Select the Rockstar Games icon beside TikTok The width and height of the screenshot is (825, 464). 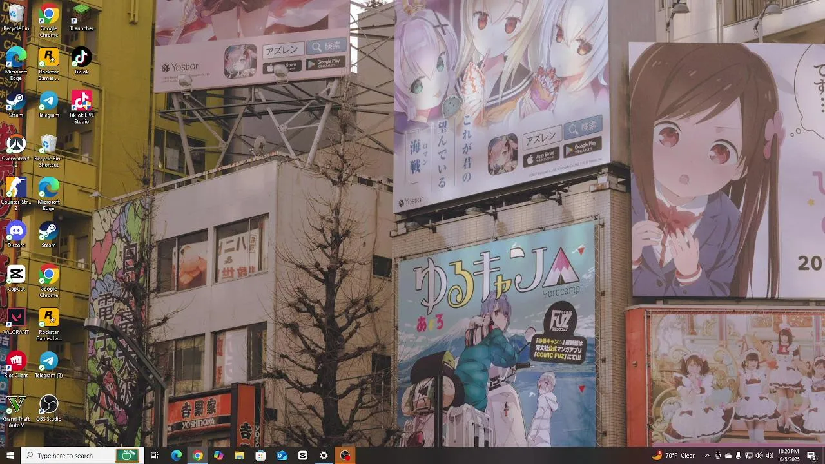tap(48, 64)
